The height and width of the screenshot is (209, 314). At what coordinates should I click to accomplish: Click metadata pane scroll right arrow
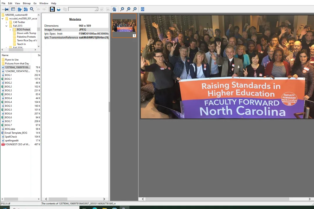tap(104, 199)
